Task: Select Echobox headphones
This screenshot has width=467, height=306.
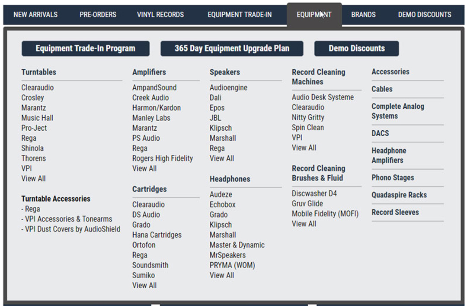Action: click(x=223, y=205)
